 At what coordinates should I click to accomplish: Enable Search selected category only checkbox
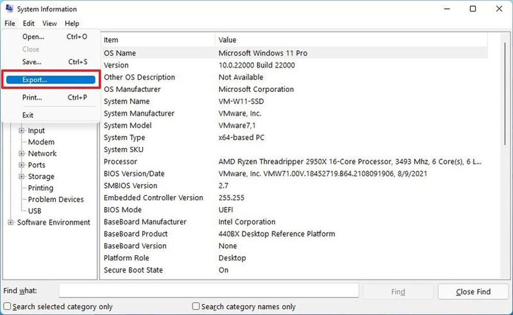pos(7,306)
